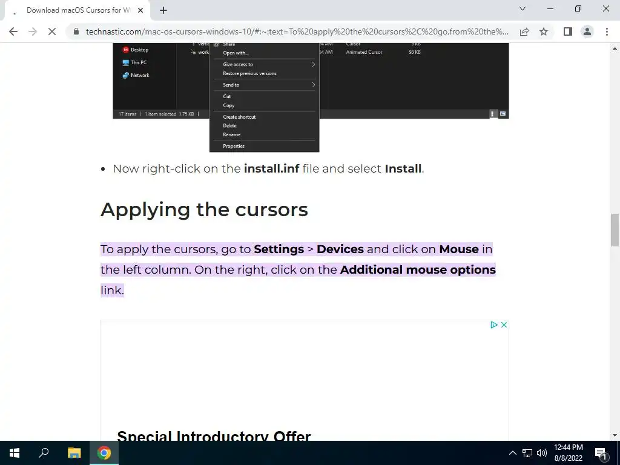Viewport: 620px width, 465px height.
Task: Open the Chrome side panel
Action: (568, 31)
